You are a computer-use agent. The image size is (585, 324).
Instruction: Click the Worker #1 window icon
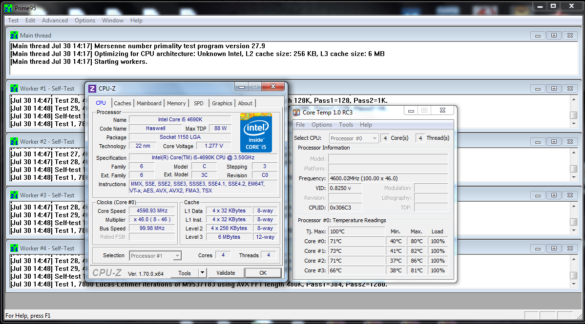pyautogui.click(x=14, y=88)
